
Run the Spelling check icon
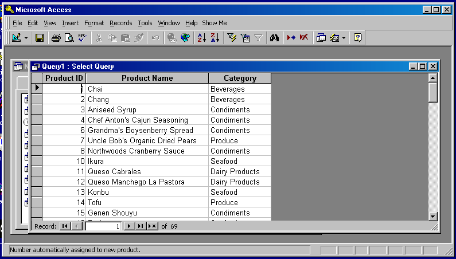click(82, 38)
